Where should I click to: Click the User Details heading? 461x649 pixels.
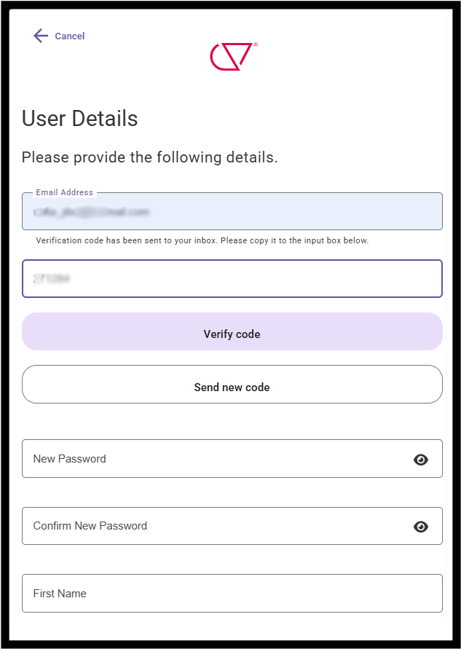80,118
